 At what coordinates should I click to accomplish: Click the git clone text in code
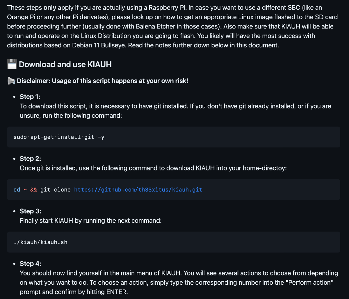point(56,190)
